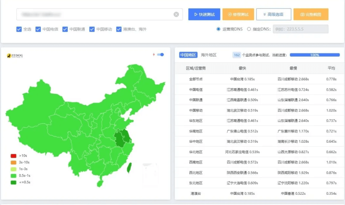Click the lightning bolt icon above the map
345x205 pixels.
click(154, 54)
